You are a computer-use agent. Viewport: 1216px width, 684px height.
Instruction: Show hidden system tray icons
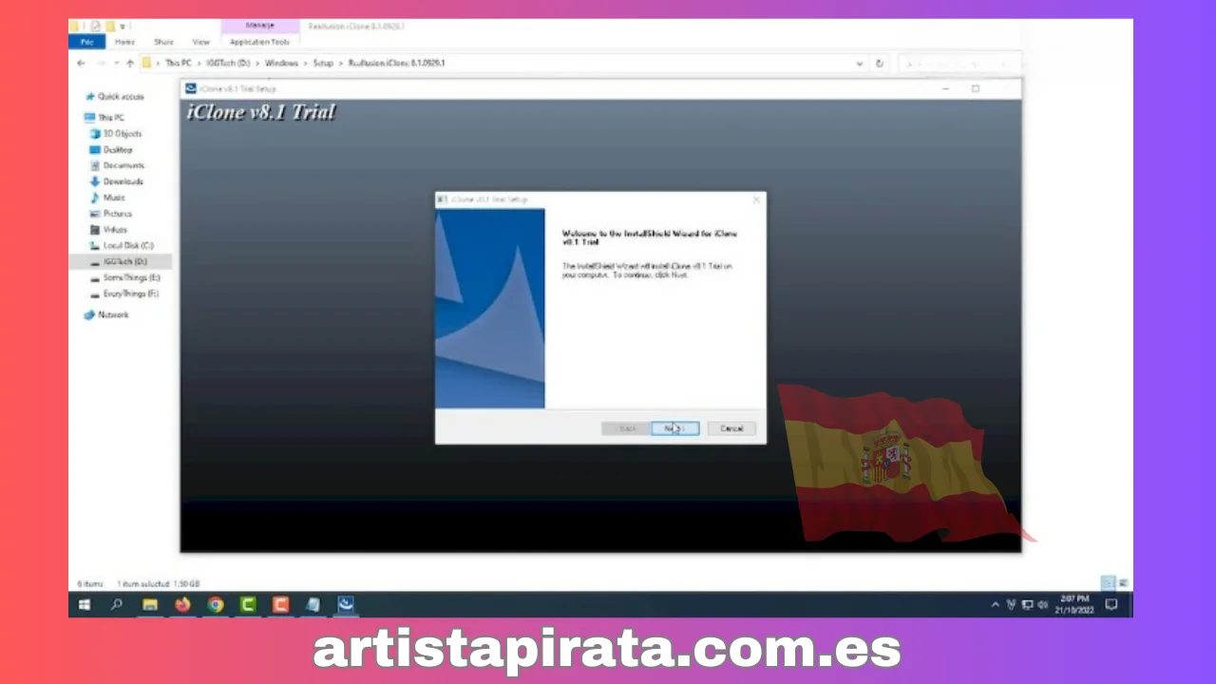[x=995, y=604]
